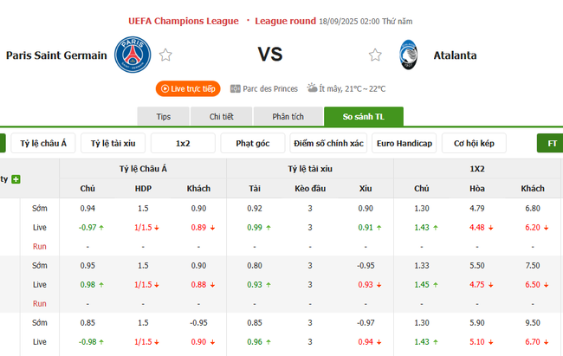Viewport: 563px width, 356px height.
Task: Open the Điểm số chính xác filter
Action: coord(328,143)
